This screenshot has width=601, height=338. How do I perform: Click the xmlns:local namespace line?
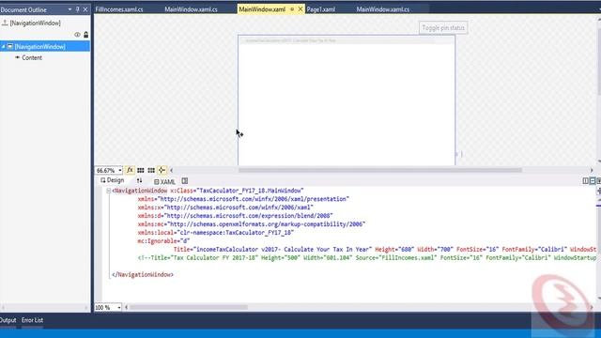pyautogui.click(x=216, y=233)
